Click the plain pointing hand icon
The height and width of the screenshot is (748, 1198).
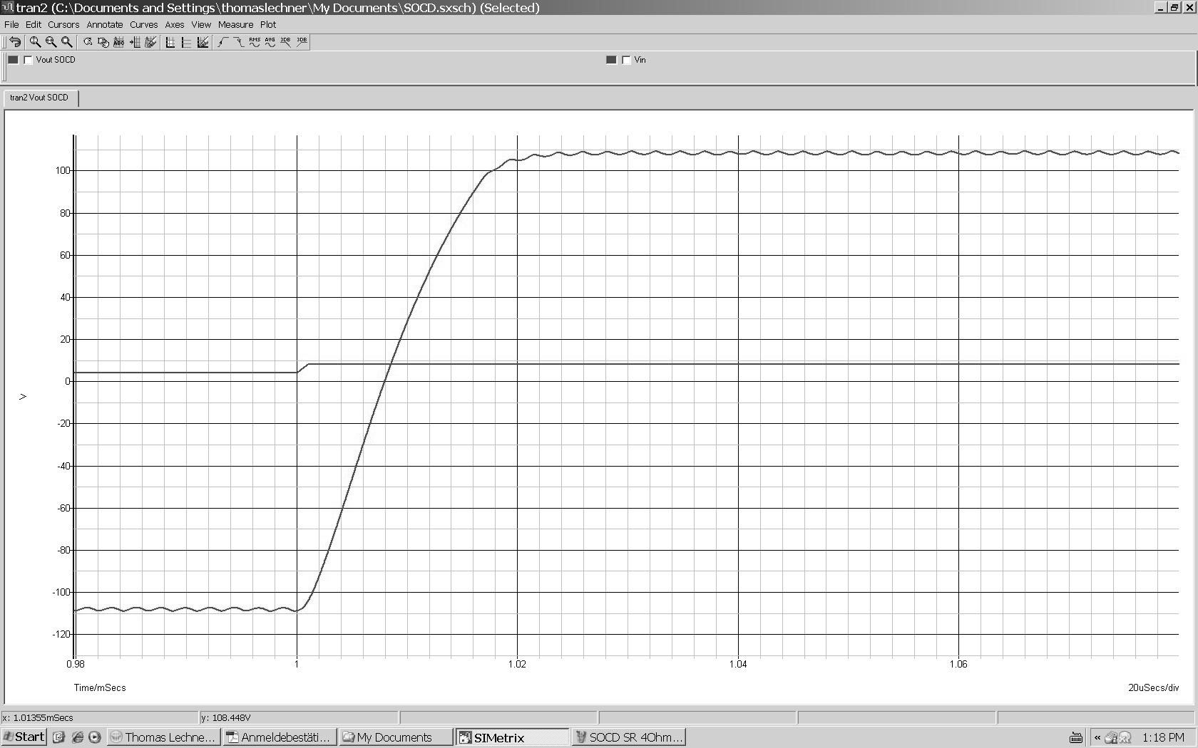pos(88,42)
